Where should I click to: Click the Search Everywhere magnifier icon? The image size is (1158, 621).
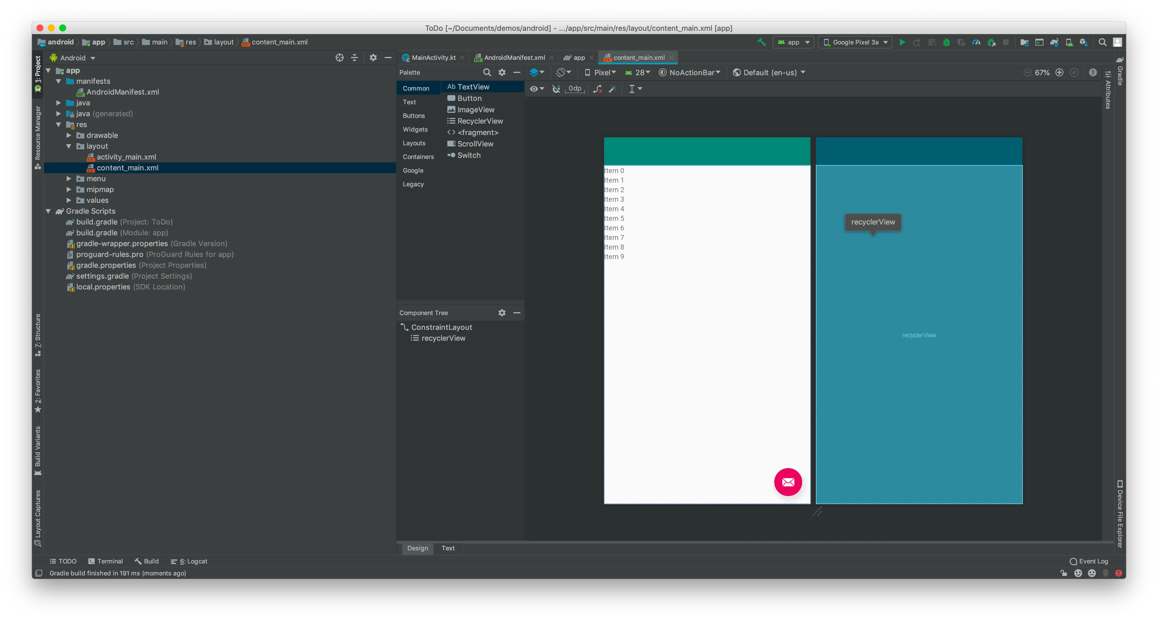[1102, 42]
